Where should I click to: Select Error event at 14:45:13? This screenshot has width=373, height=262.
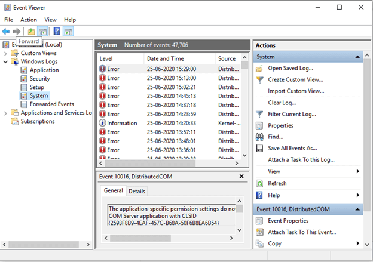(x=169, y=96)
